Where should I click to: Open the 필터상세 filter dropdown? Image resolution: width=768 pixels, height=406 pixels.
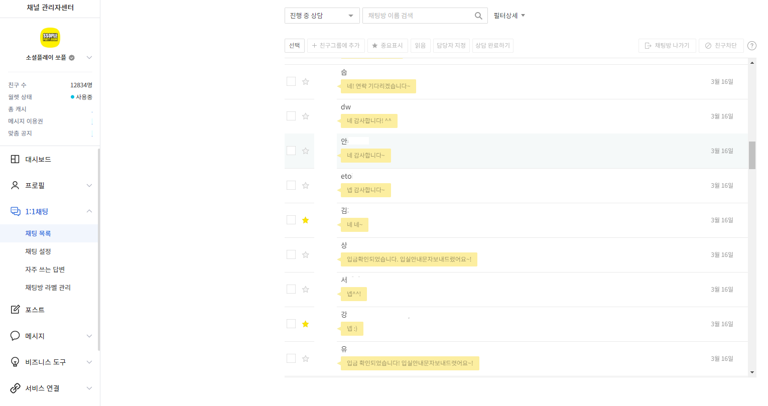tap(509, 16)
